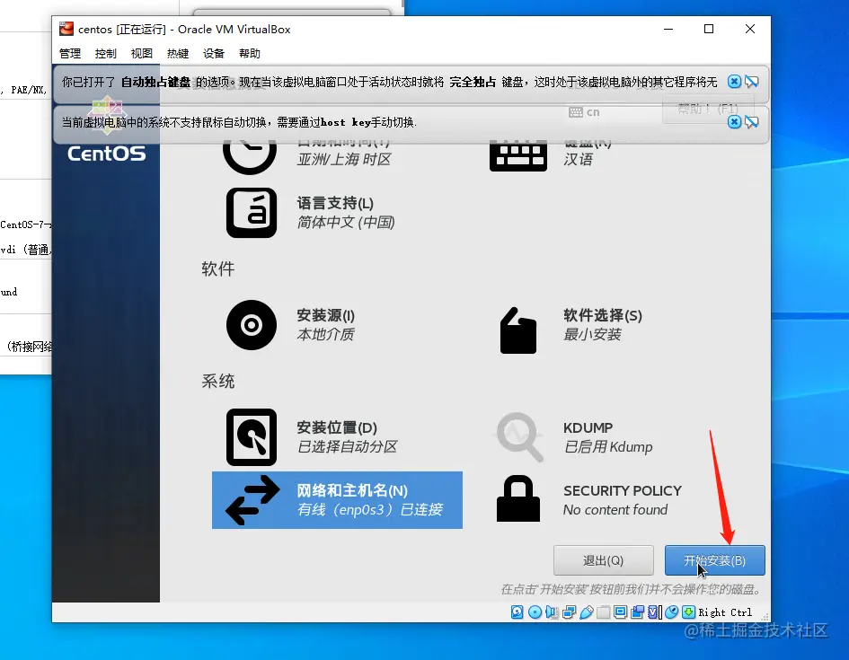Open the 视图 menu
The height and width of the screenshot is (660, 849).
coord(141,54)
